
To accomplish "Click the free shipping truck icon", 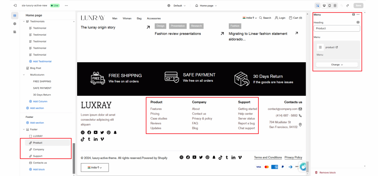I will pos(97,78).
